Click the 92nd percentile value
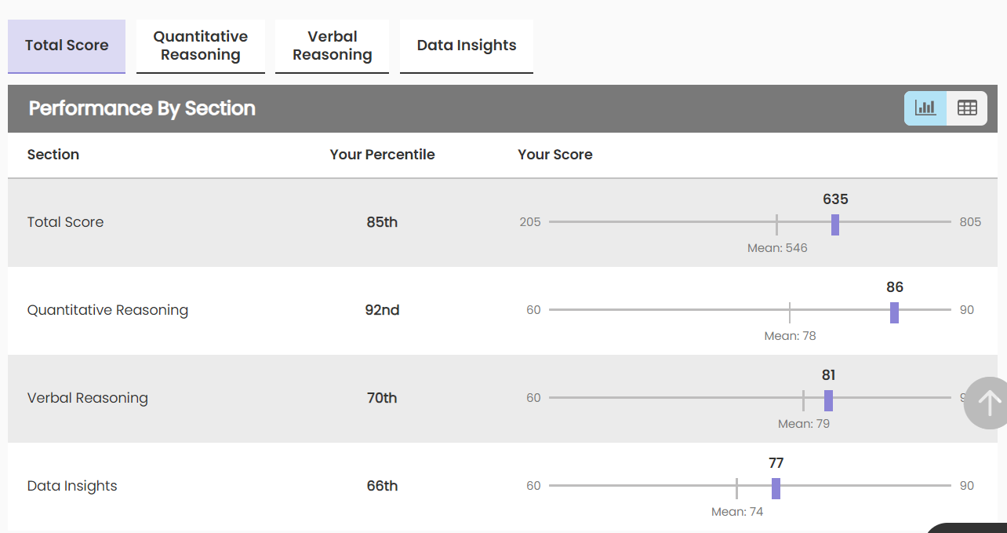This screenshot has height=533, width=1007. coord(382,310)
